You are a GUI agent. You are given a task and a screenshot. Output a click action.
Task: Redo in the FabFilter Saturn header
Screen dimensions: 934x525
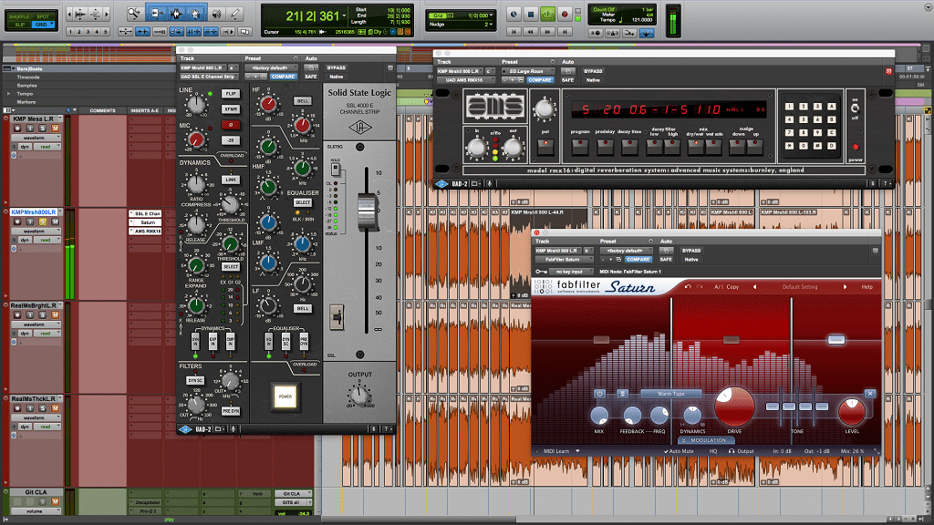tap(700, 287)
